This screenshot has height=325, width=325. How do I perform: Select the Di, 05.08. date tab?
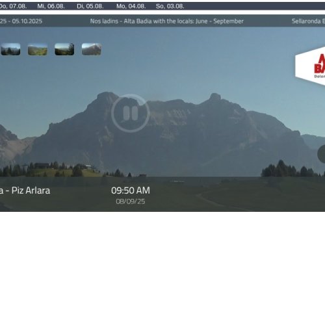90,6
